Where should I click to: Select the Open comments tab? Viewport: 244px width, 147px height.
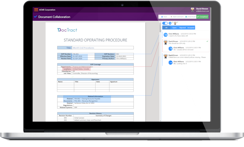point(174,28)
